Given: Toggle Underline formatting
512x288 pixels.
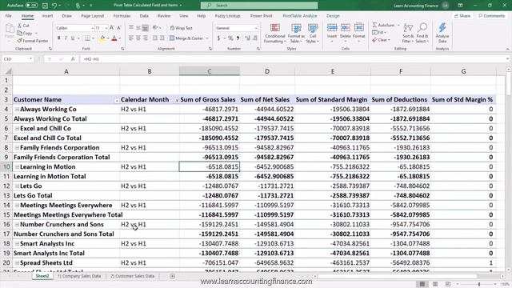Looking at the screenshot, I should click(73, 38).
